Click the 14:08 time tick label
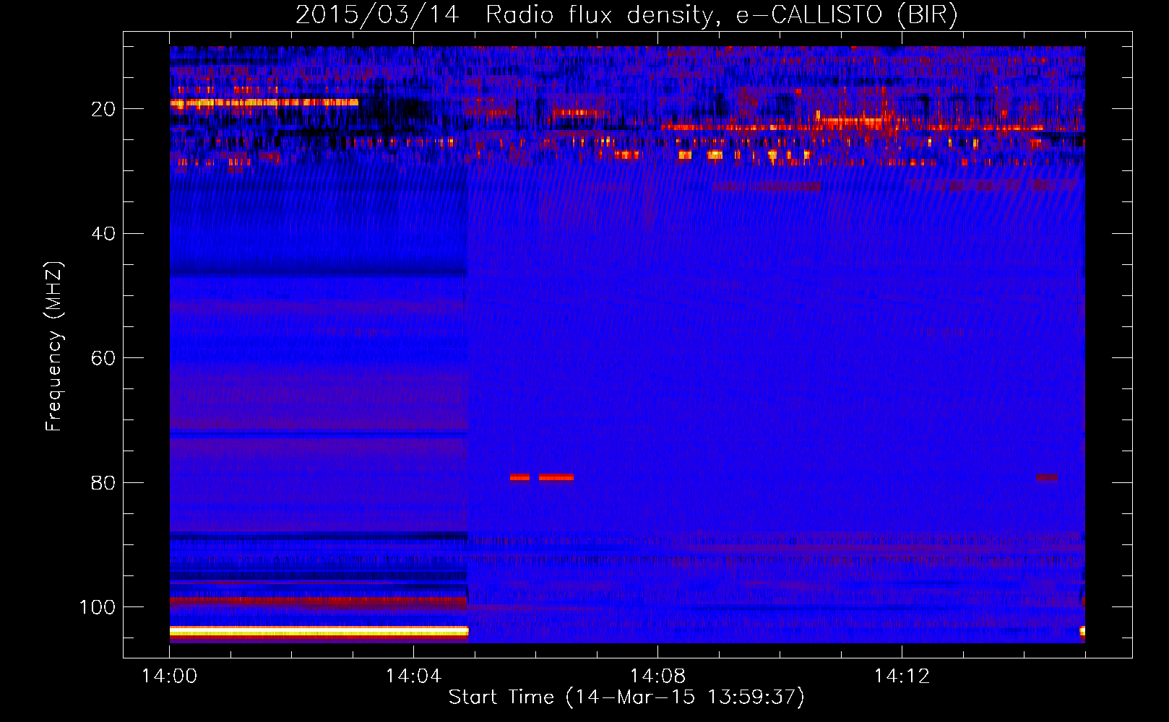The height and width of the screenshot is (722, 1169). point(657,677)
